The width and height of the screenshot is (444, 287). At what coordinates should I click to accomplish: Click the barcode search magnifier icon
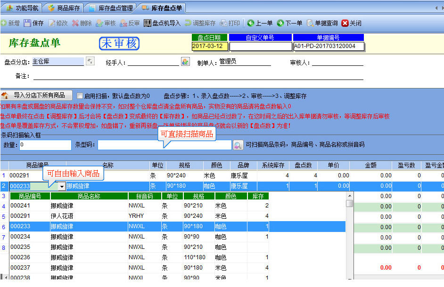[x=238, y=145]
